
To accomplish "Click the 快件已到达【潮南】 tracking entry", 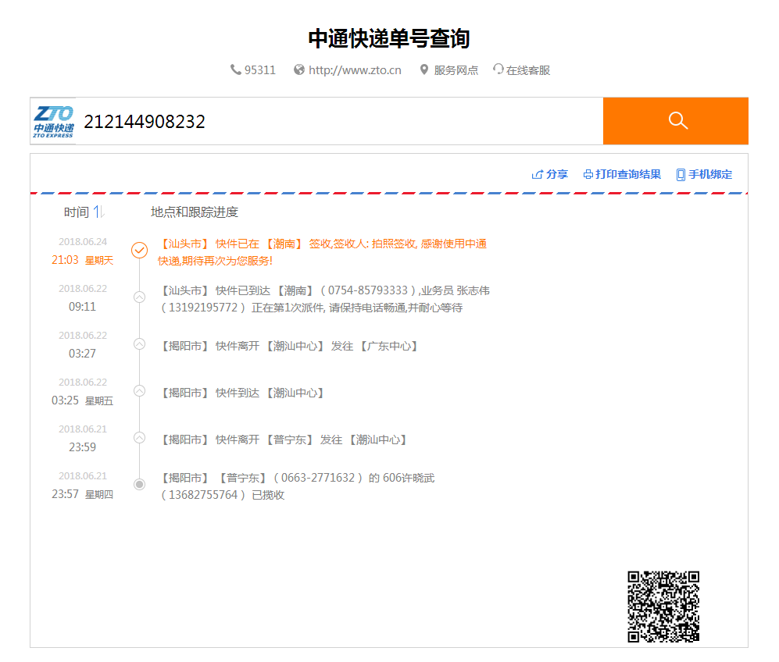I will [x=326, y=299].
